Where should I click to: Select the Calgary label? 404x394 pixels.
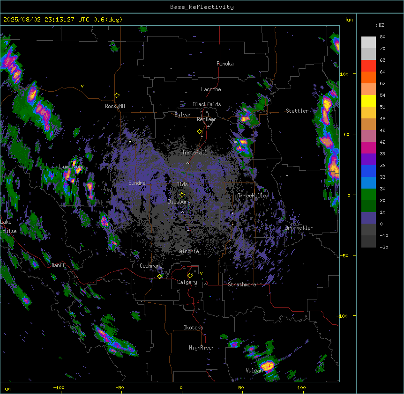(x=187, y=282)
